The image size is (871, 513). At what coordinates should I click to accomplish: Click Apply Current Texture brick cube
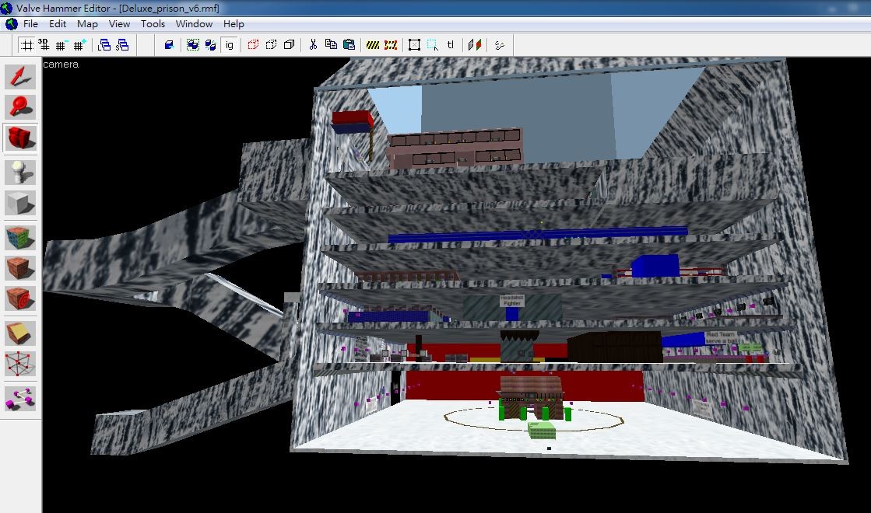20,268
